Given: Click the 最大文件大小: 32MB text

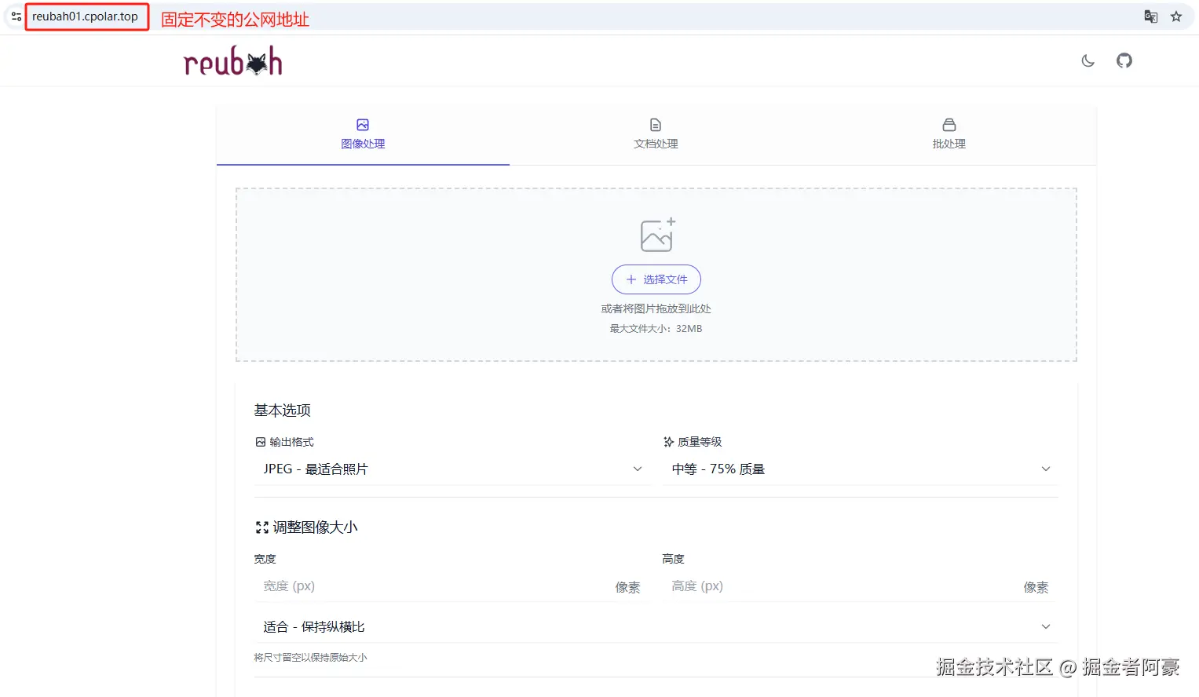Looking at the screenshot, I should pos(656,329).
